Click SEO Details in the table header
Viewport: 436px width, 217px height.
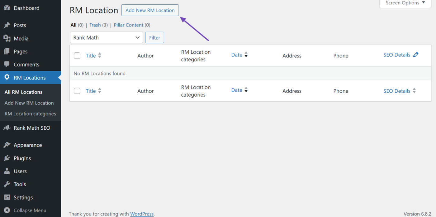(397, 55)
